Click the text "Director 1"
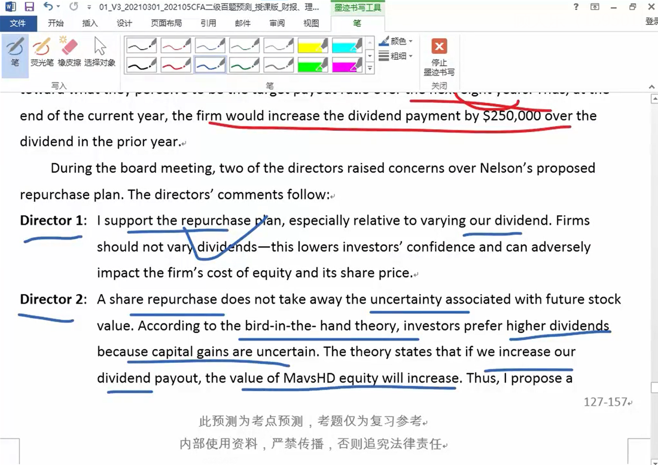Screen dimensions: 658x465 (x=51, y=221)
